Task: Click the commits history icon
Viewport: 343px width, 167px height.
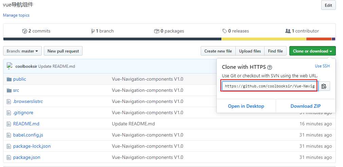Action: coord(25,31)
